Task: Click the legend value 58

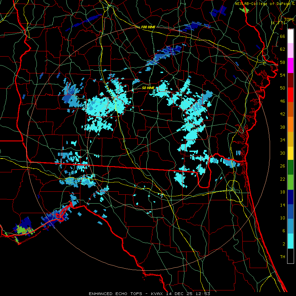Action: [x=283, y=62]
